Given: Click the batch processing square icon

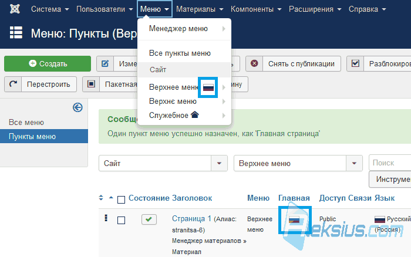Looking at the screenshot, I should (91, 84).
